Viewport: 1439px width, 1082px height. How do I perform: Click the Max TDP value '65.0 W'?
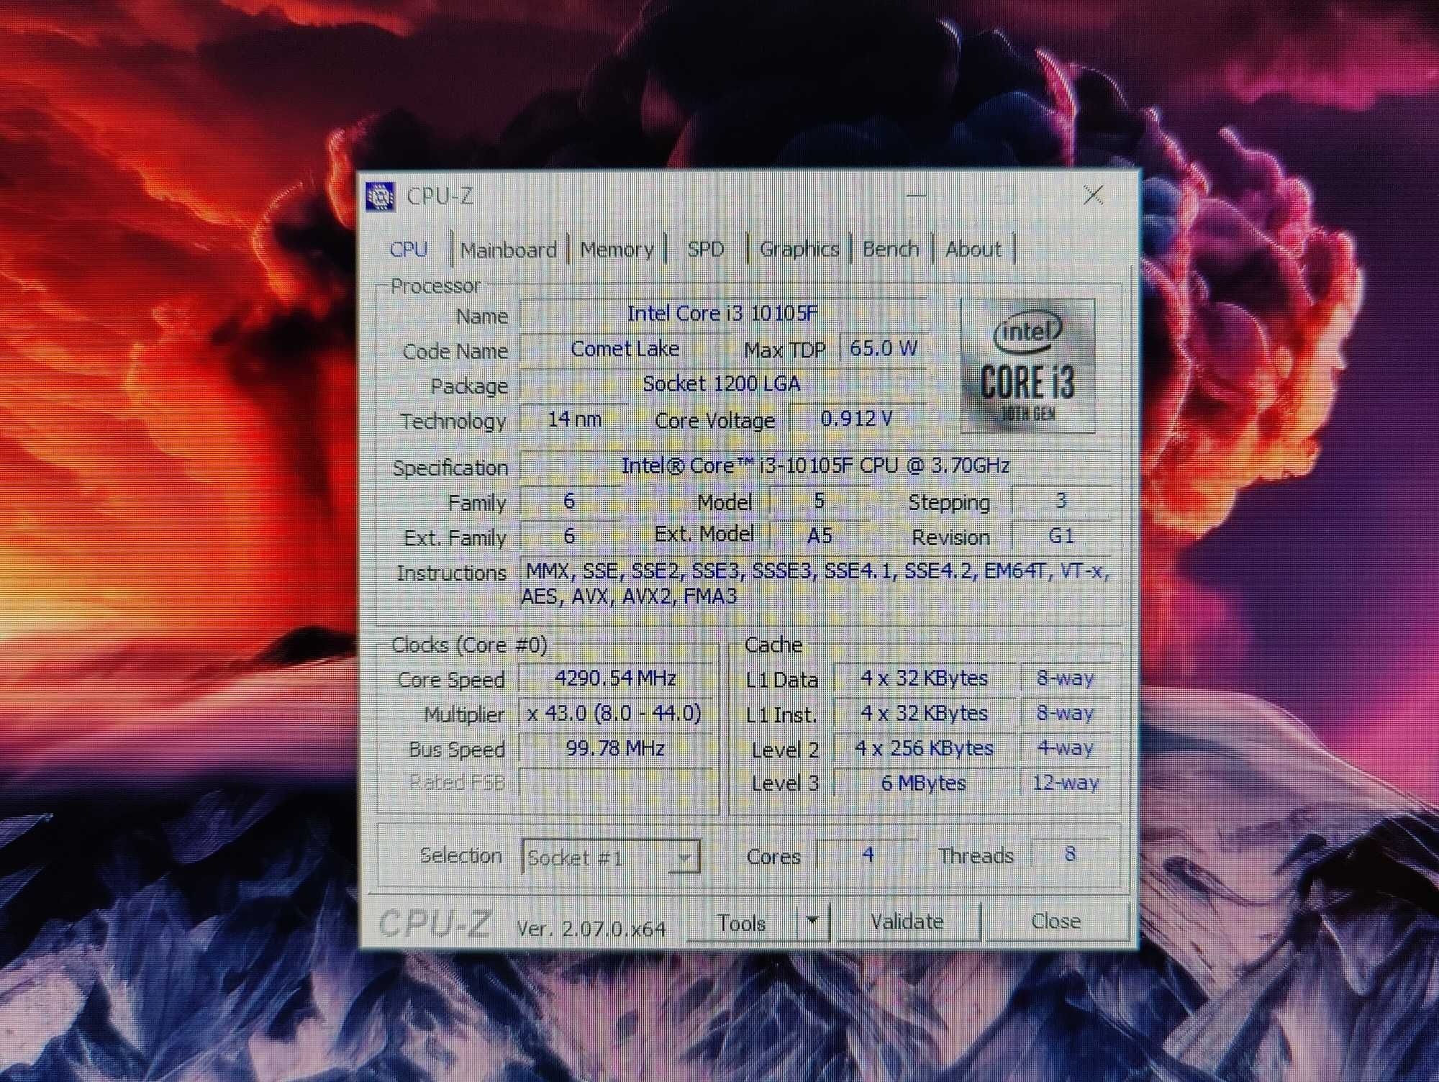(883, 349)
